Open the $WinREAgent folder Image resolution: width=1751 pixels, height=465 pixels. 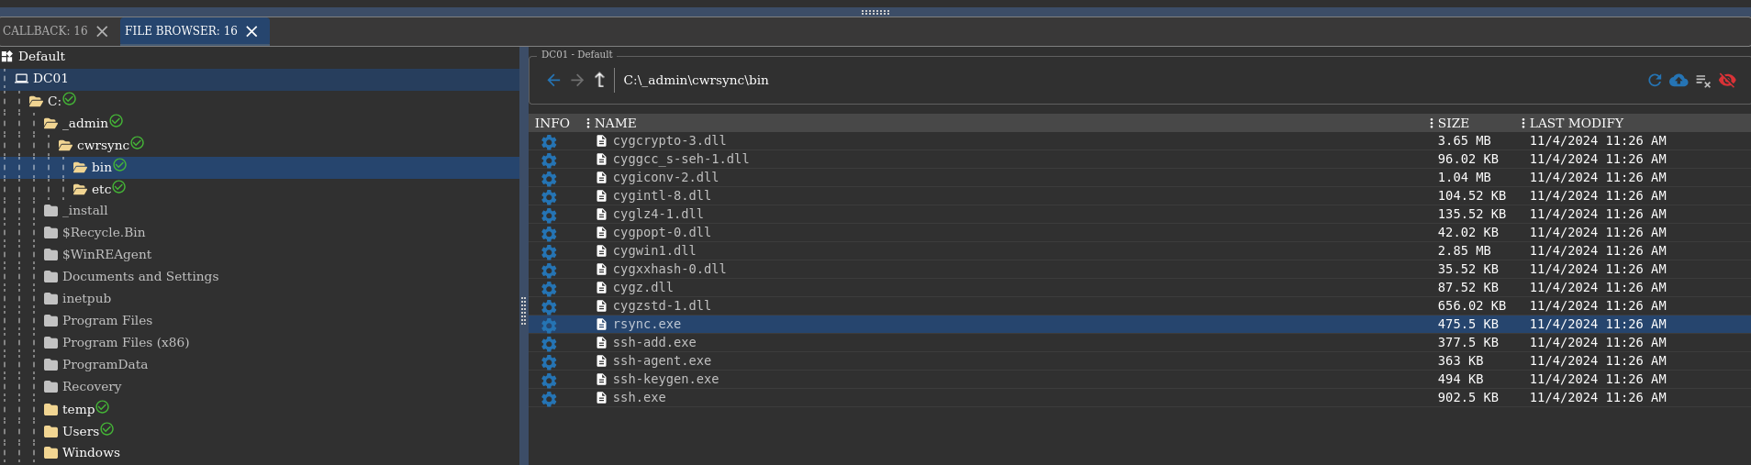click(106, 255)
